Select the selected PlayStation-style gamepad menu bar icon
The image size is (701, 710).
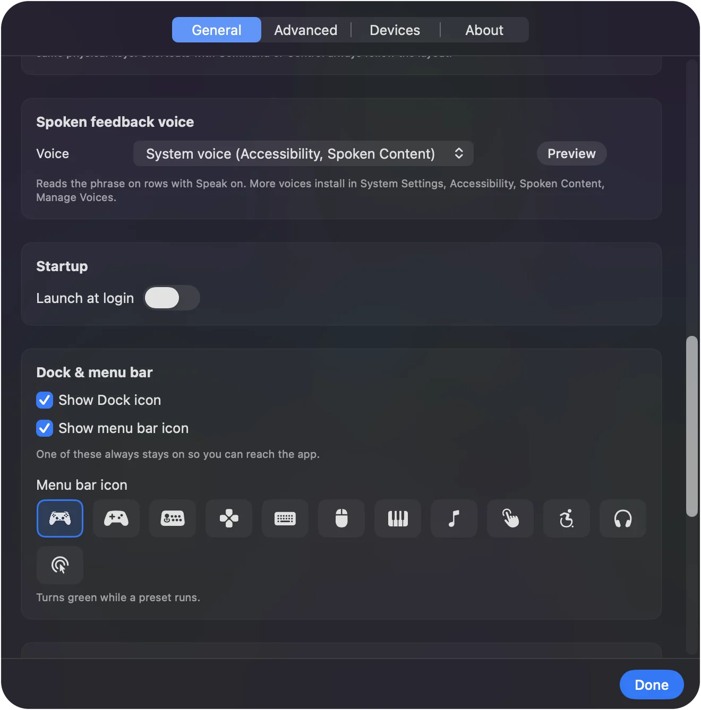click(60, 518)
